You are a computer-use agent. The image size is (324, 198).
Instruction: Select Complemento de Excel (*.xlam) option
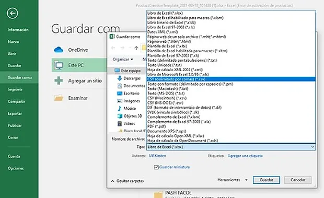point(231,117)
